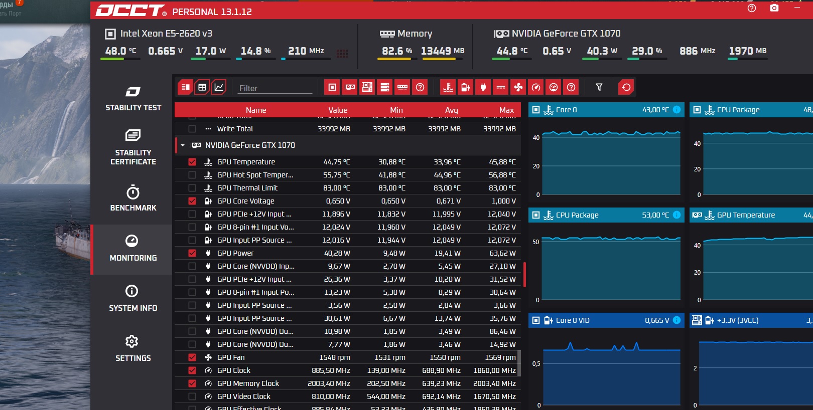Collapse NVIDIA GeForce GTX 1070 group
This screenshot has height=410, width=813.
click(183, 145)
